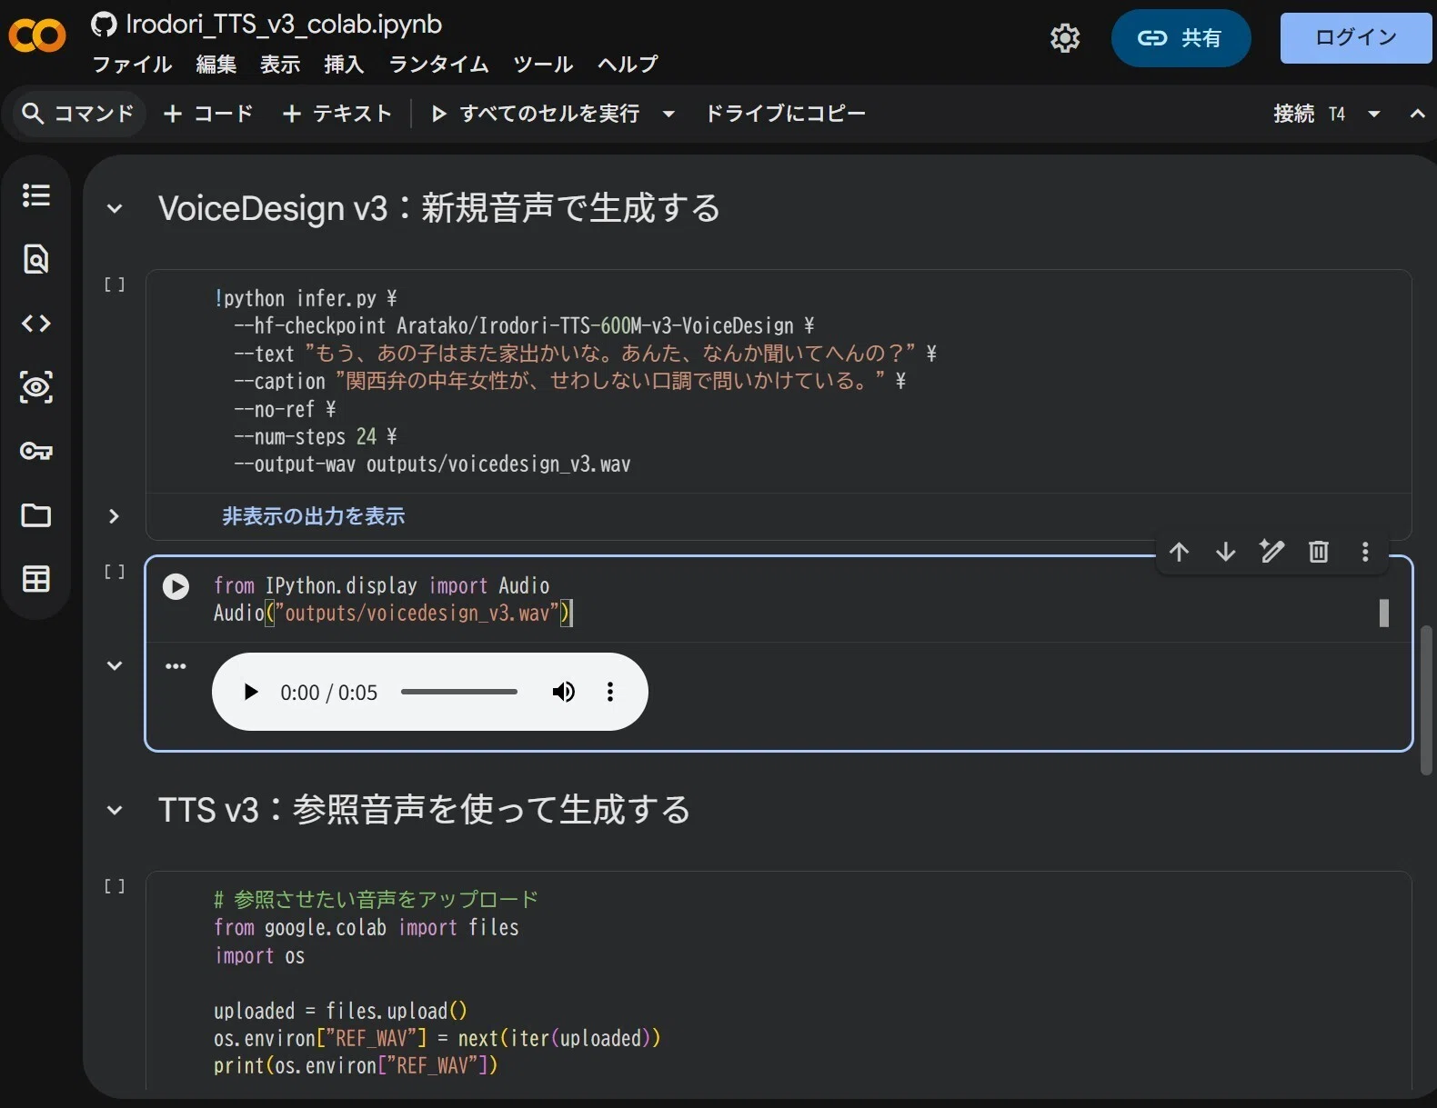Open the ファイル menu
The image size is (1437, 1108).
point(133,65)
